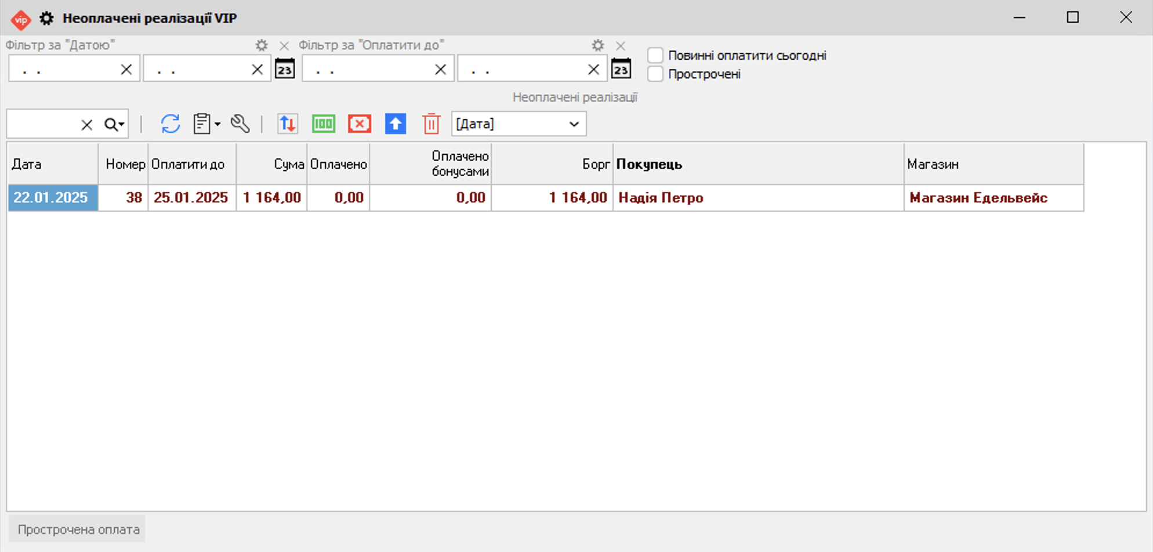Click the red X box icon
The image size is (1153, 552).
click(360, 124)
